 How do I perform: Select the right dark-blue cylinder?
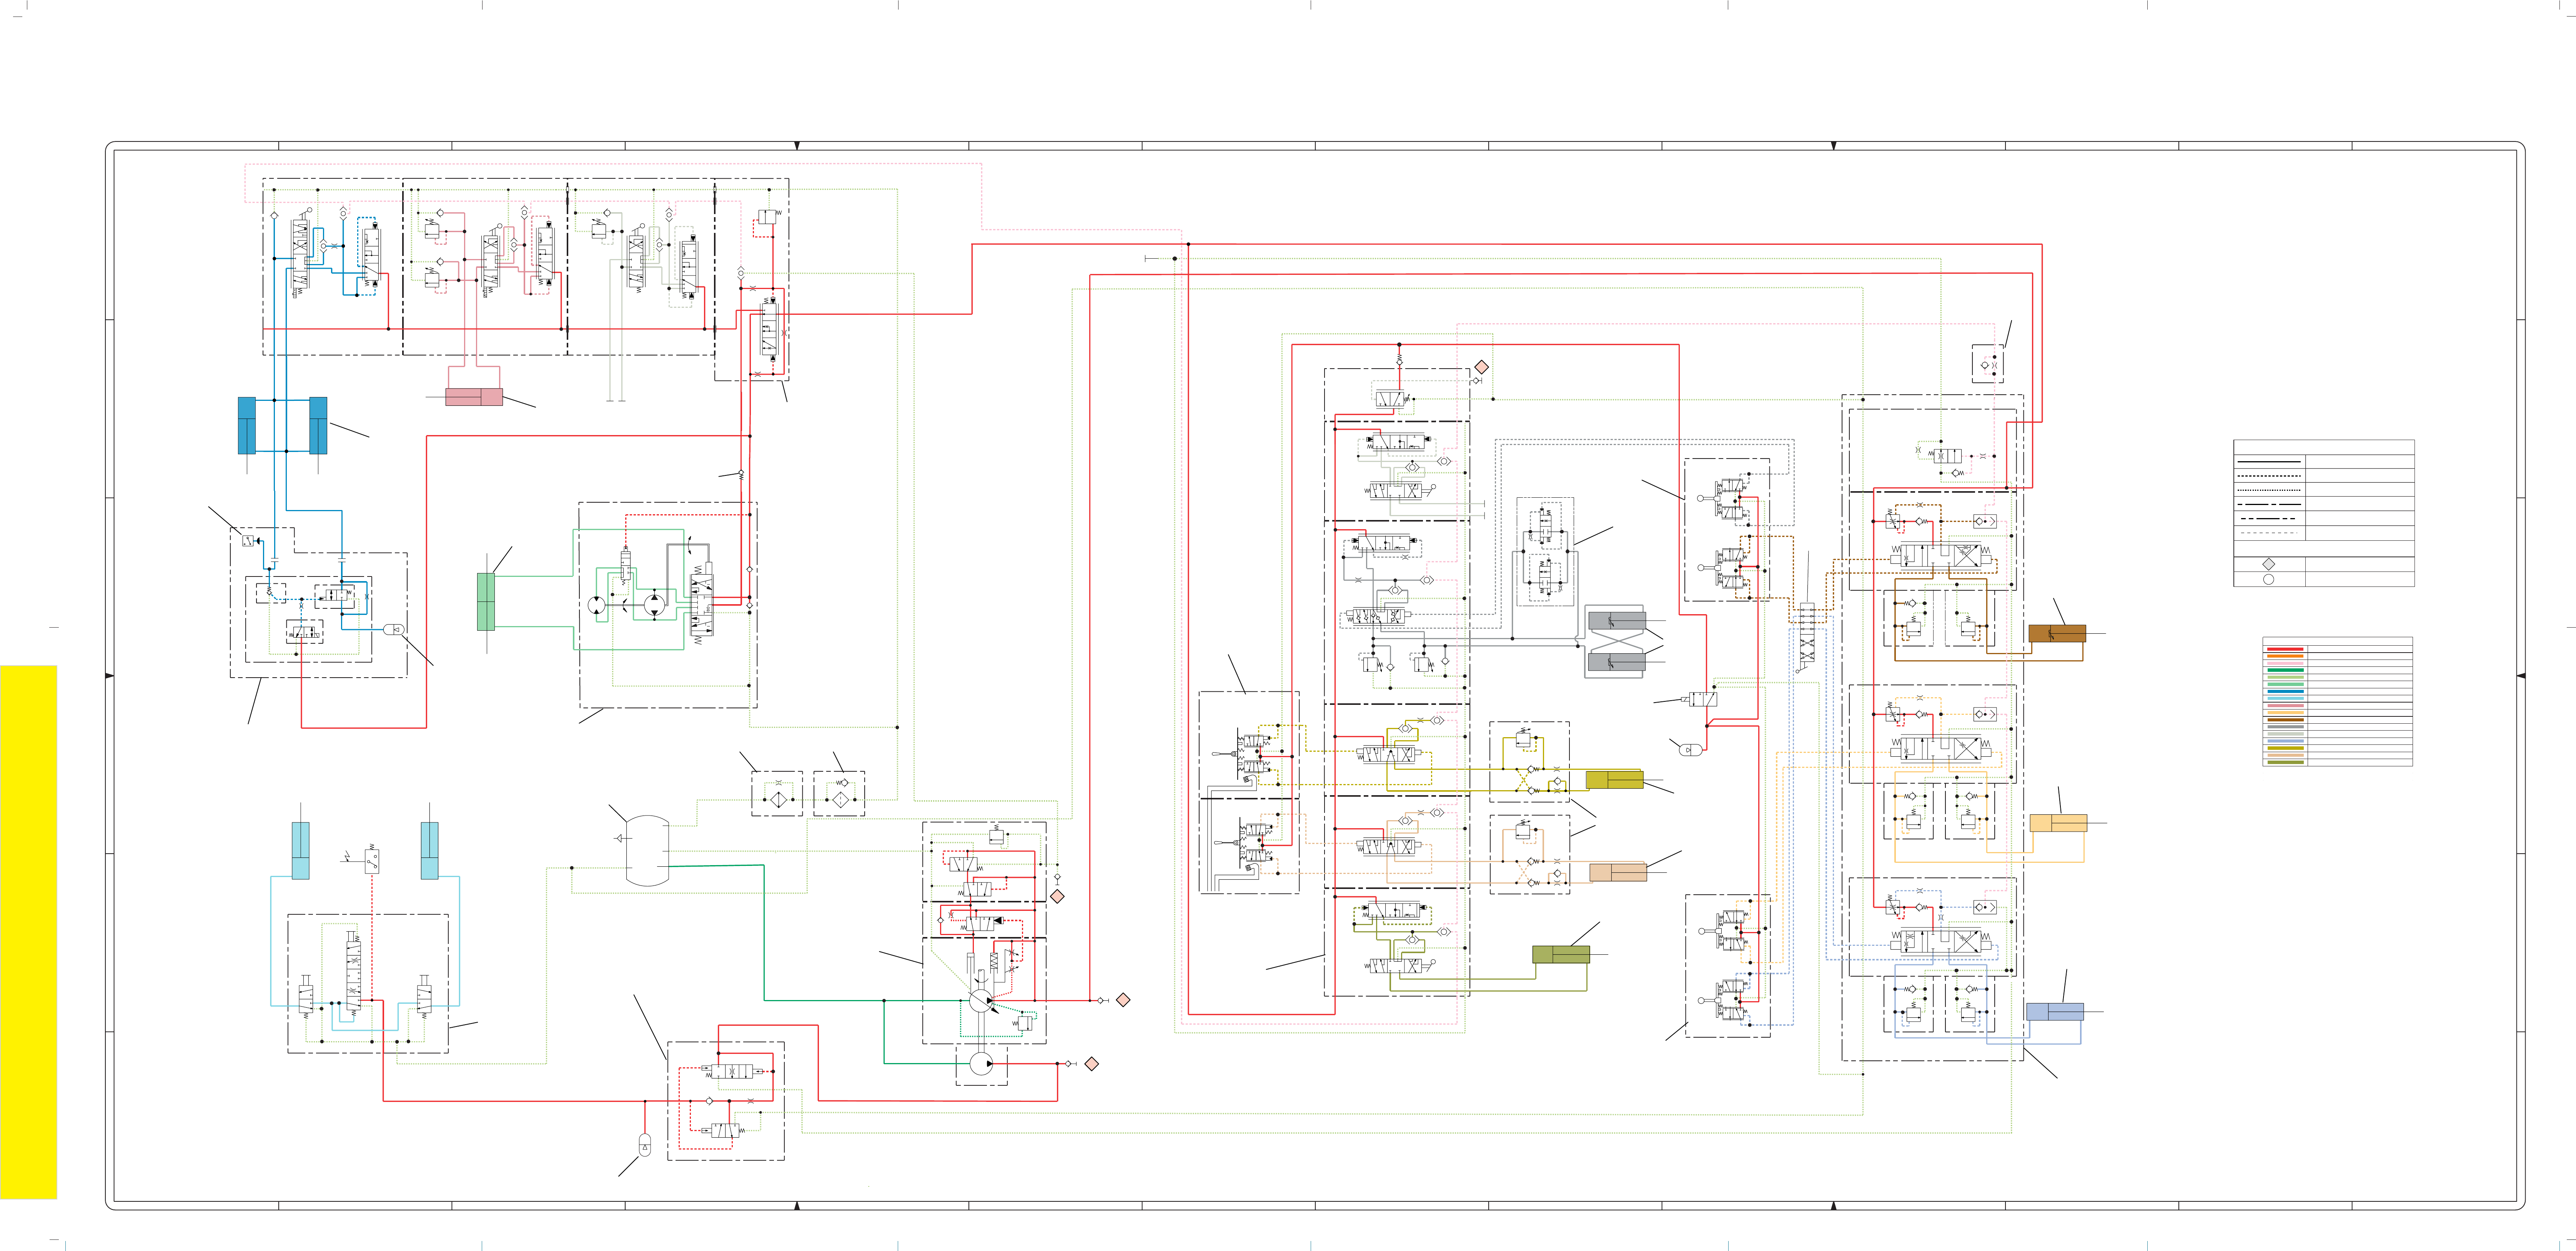(x=318, y=426)
